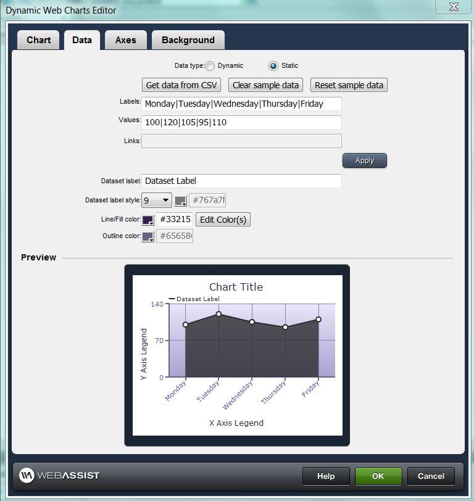
Task: Select Static data type radio button
Action: click(x=273, y=66)
